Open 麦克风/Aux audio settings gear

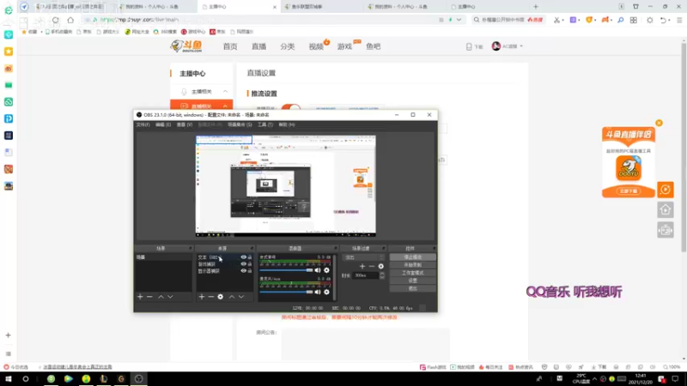(326, 292)
